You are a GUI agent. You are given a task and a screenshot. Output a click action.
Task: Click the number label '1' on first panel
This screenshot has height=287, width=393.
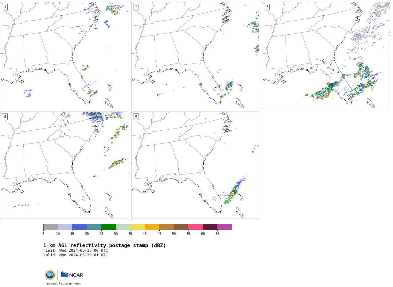[x=5, y=7]
